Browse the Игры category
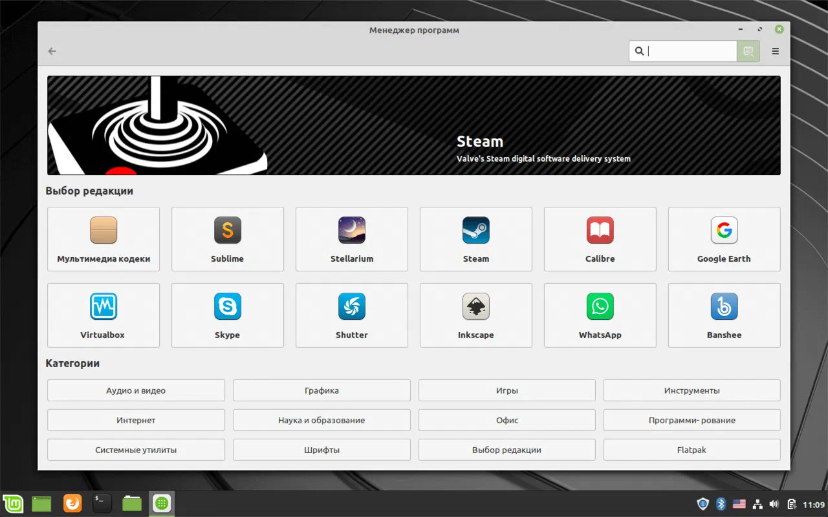 507,390
